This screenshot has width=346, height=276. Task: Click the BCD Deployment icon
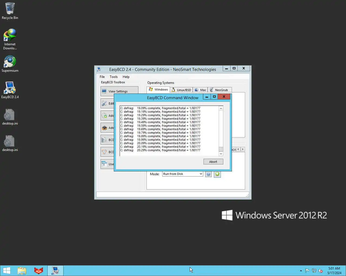point(104,152)
